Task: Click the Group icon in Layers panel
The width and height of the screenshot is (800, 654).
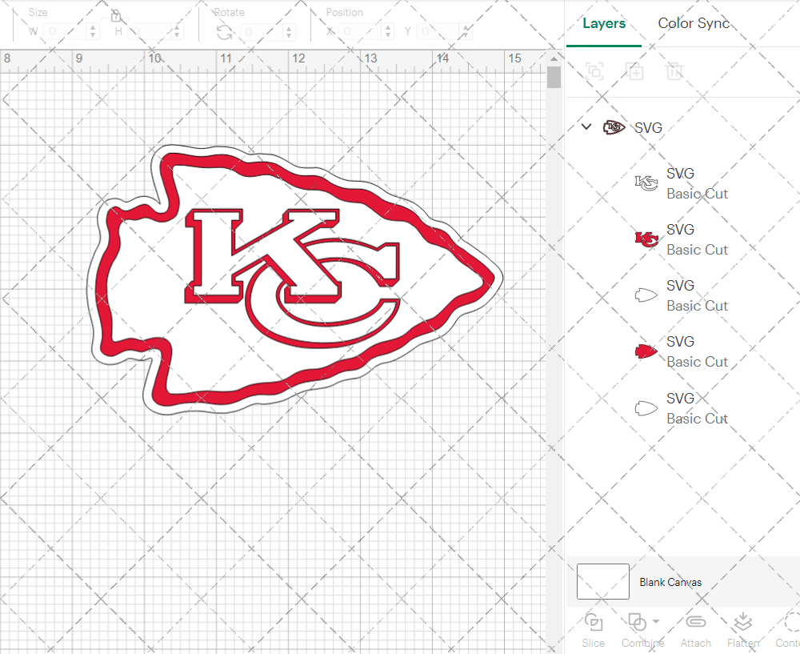Action: [594, 72]
